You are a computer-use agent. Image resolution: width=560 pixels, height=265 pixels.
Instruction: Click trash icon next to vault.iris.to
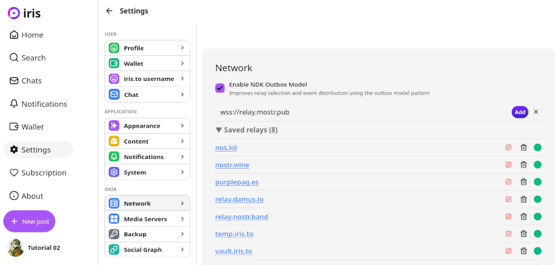(524, 251)
